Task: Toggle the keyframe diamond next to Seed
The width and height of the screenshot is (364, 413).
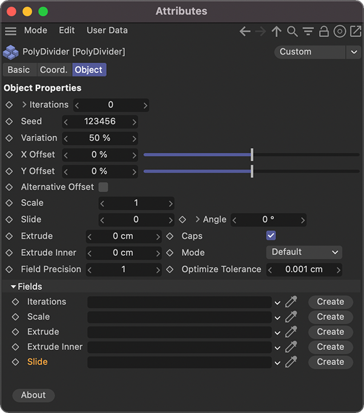Action: (9, 121)
